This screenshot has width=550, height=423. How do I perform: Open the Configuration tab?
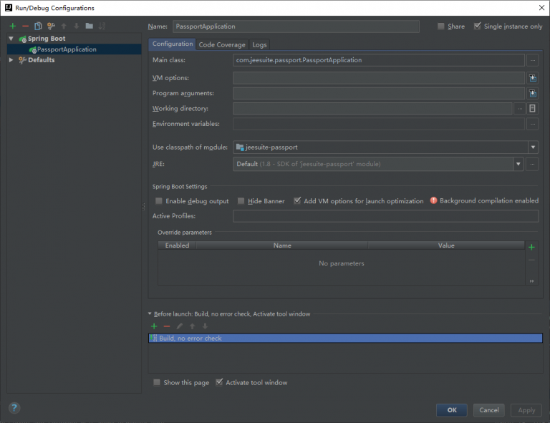tap(172, 44)
